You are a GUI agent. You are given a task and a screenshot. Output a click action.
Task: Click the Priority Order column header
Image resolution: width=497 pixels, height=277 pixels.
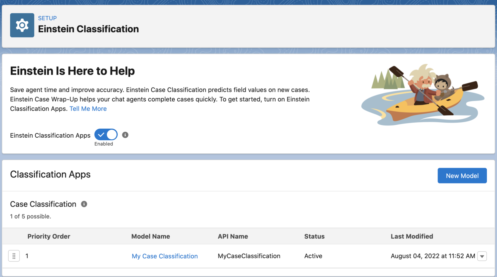coord(49,237)
